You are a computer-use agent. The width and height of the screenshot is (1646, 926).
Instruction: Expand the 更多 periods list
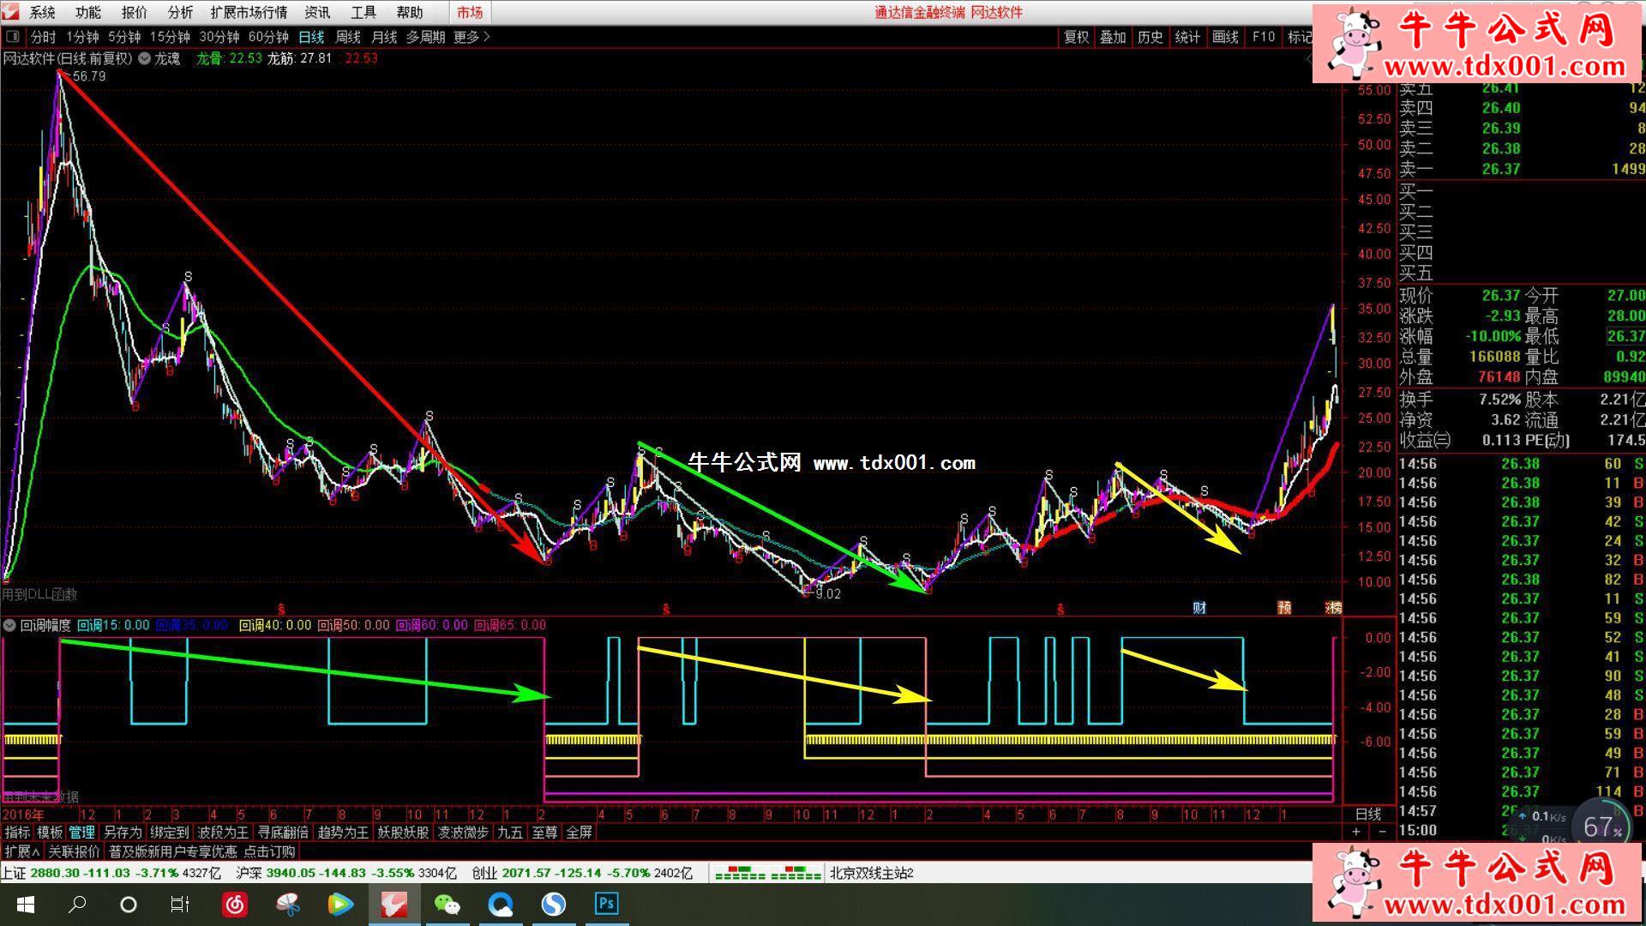[472, 37]
